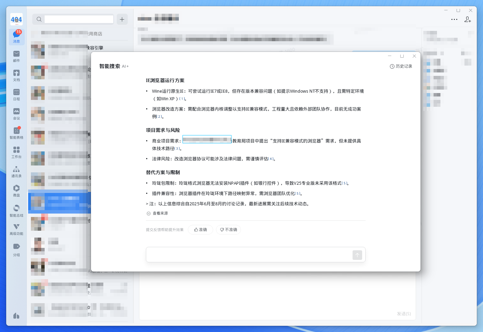483x332 pixels.
Task: Click the 智能搜索 dialog title
Action: tap(110, 66)
